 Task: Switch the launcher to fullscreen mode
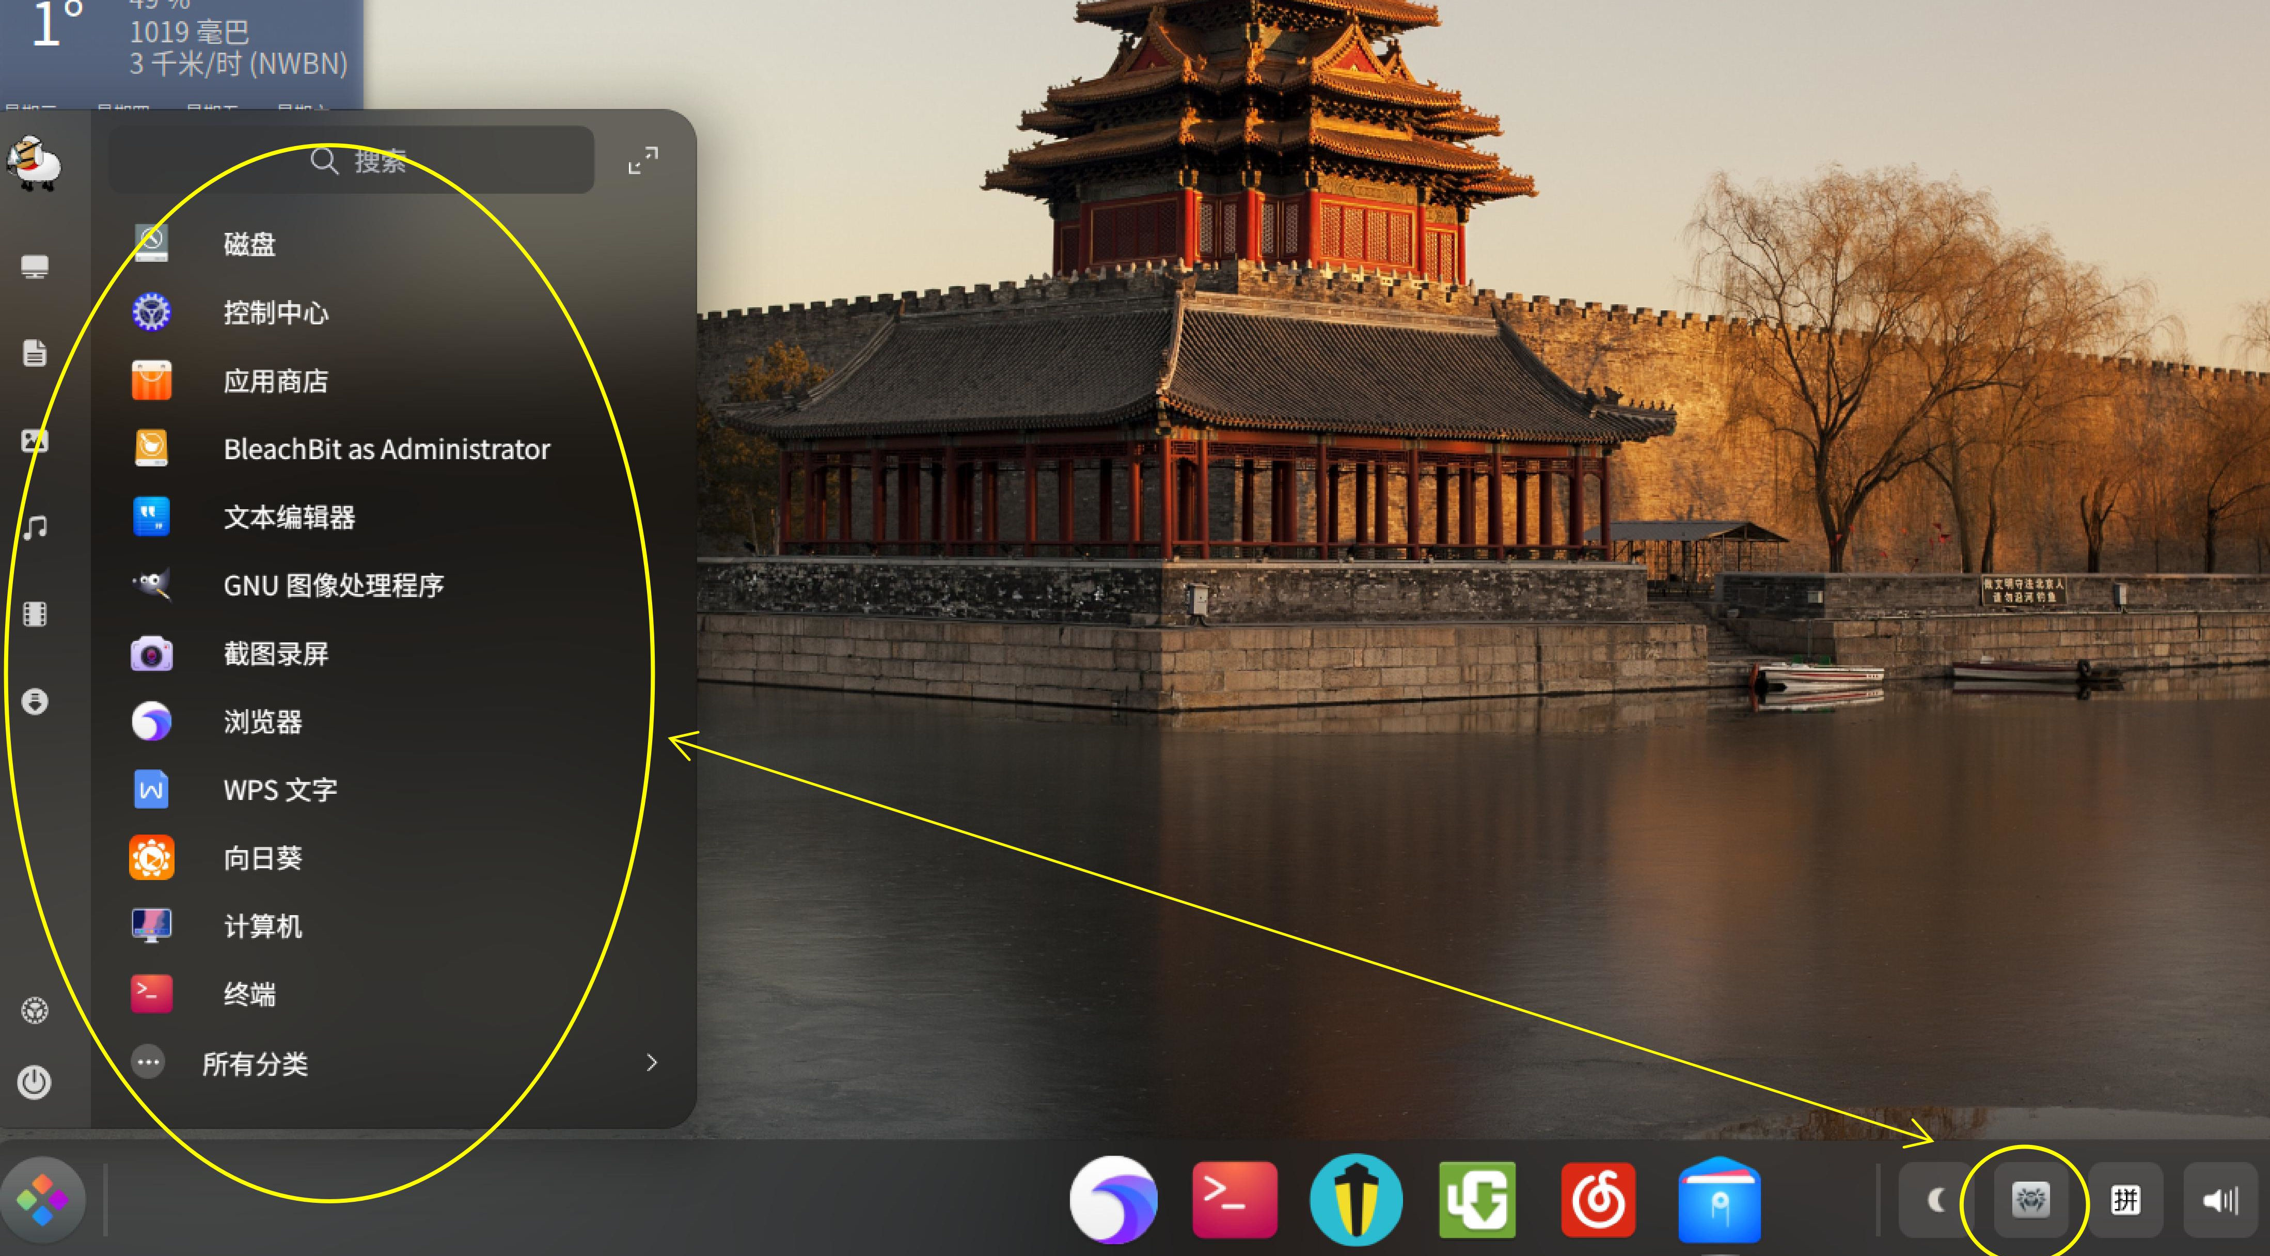coord(642,161)
